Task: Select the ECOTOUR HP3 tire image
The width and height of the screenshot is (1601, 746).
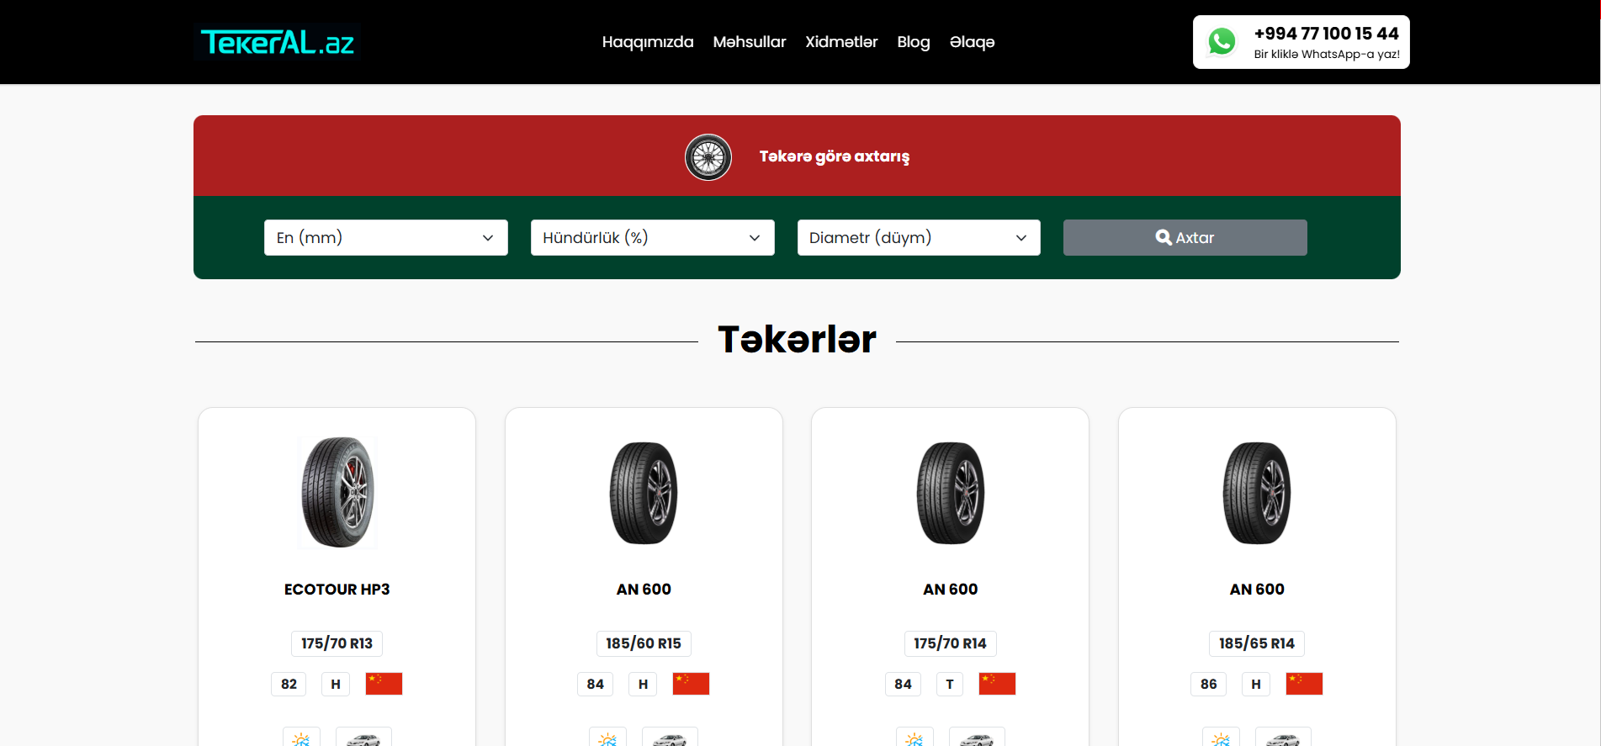Action: tap(337, 493)
